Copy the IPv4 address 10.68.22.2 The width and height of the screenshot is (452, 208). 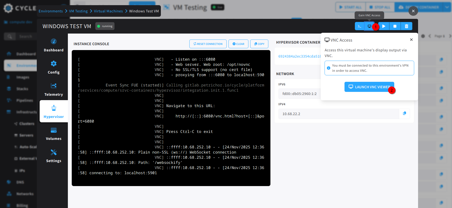click(x=404, y=114)
